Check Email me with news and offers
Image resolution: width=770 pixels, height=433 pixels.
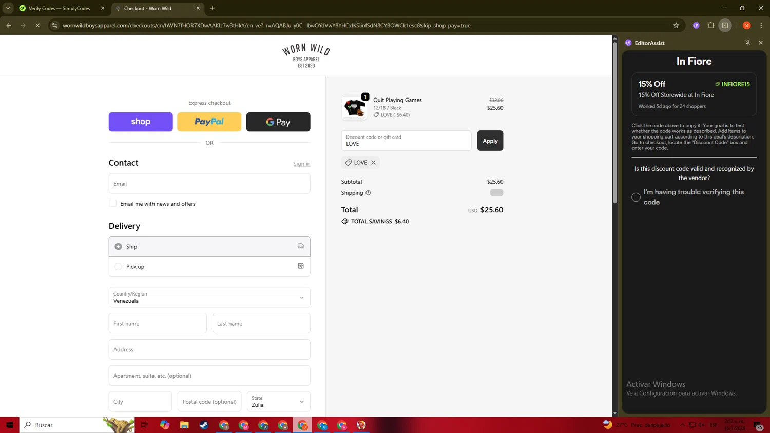[x=112, y=204]
